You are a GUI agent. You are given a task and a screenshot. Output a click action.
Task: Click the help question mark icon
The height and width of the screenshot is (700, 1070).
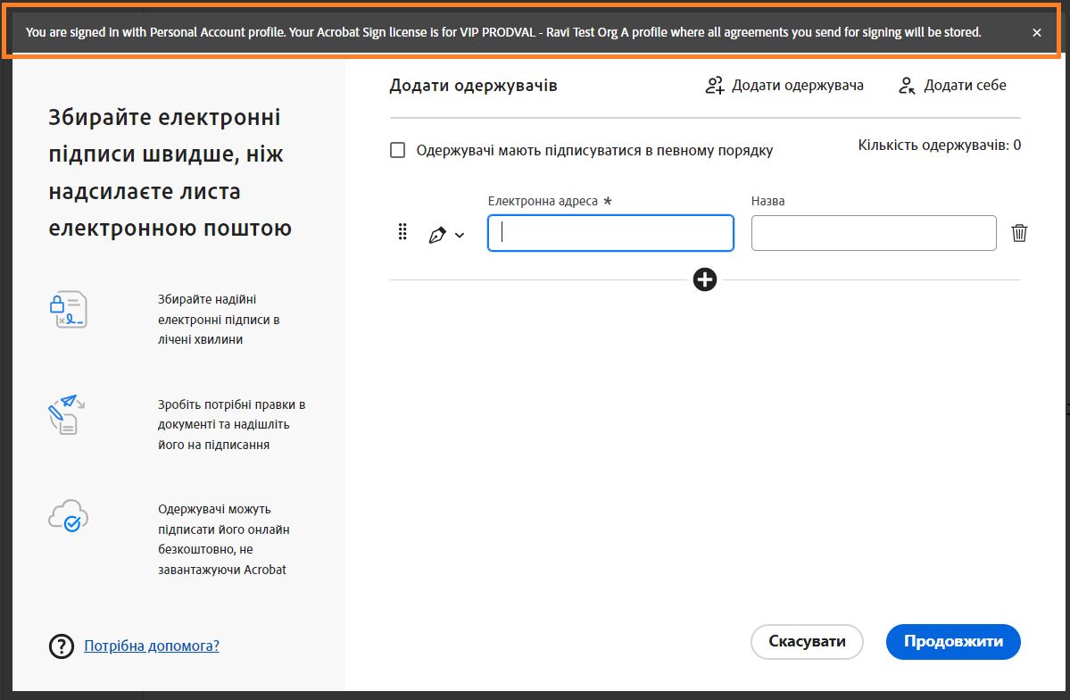[62, 646]
